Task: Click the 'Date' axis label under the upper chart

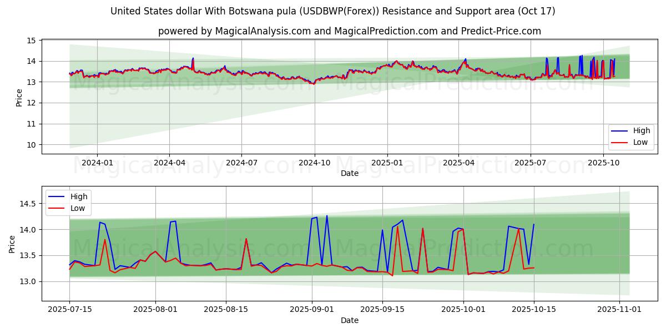Action: 350,173
